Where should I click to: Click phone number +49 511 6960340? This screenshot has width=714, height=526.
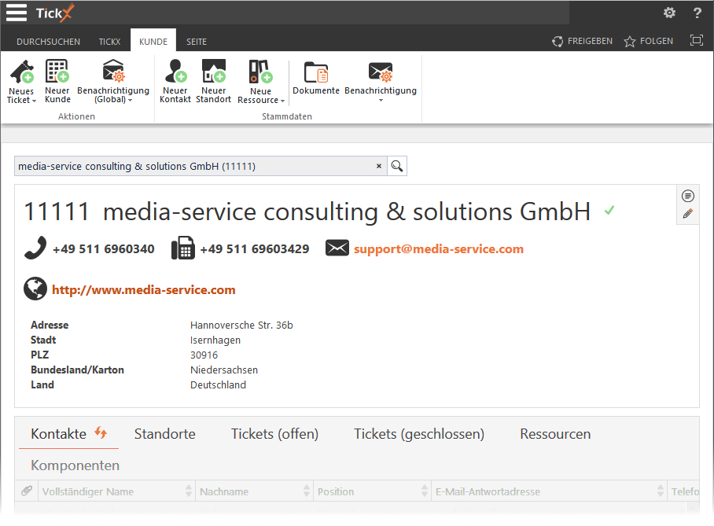click(103, 249)
